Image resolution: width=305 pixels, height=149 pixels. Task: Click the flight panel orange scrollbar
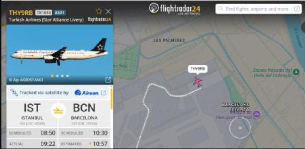111,98
